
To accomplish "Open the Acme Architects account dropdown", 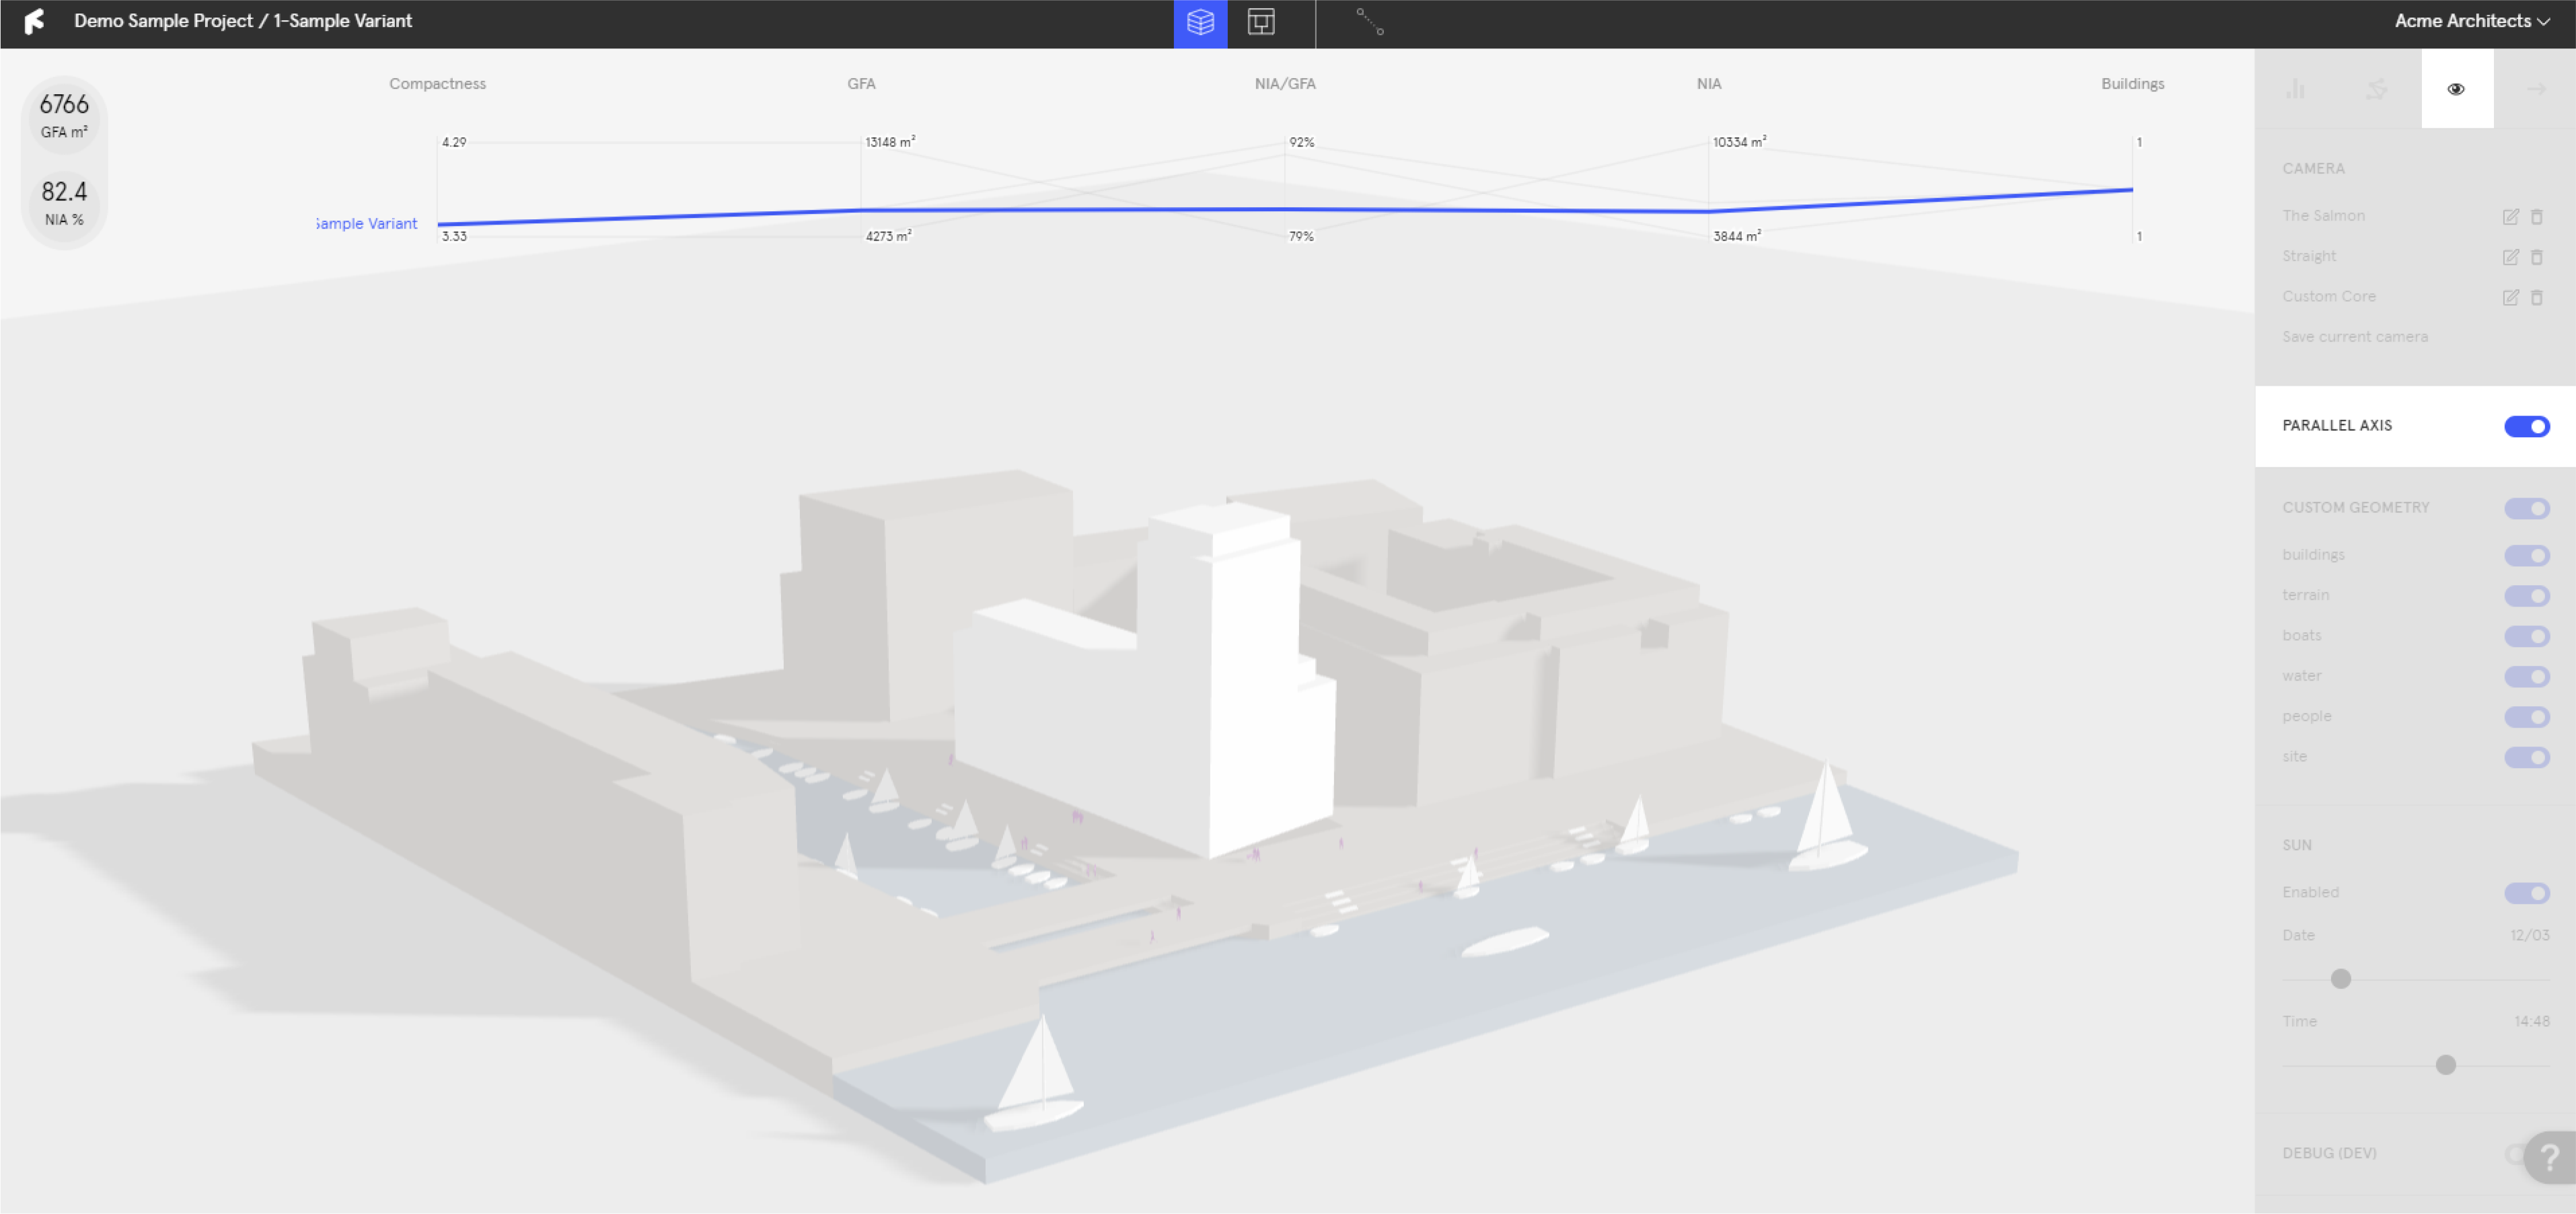I will [x=2471, y=21].
